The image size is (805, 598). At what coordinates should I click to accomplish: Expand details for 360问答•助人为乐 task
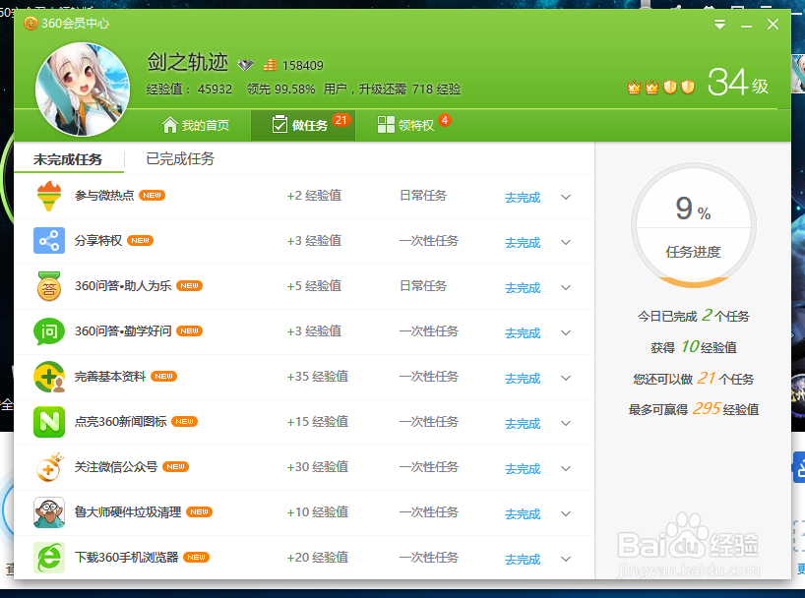coord(566,287)
